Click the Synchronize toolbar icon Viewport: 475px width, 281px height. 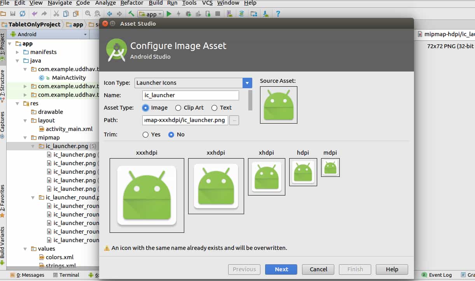pos(23,14)
